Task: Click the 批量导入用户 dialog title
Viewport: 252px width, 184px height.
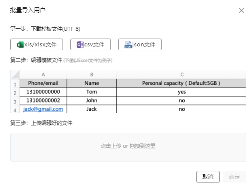Action: pyautogui.click(x=28, y=10)
